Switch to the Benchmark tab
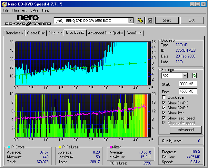 [15, 33]
